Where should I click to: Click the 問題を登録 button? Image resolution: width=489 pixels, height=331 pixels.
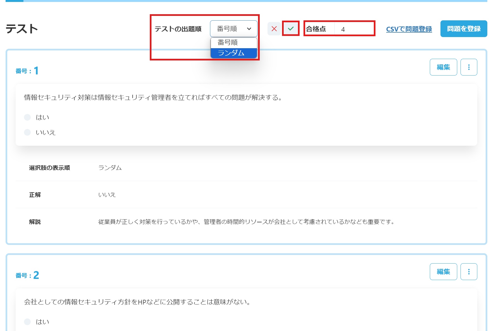(x=464, y=29)
